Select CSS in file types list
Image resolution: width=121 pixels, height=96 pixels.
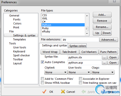[63, 15]
